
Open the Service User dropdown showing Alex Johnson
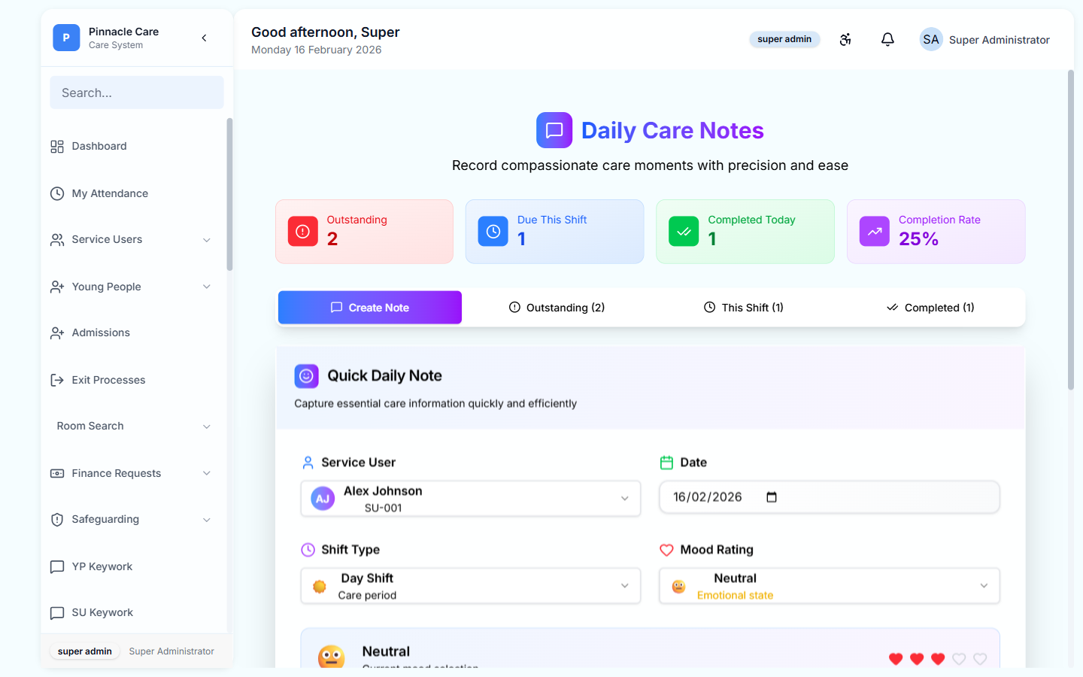[x=470, y=499]
